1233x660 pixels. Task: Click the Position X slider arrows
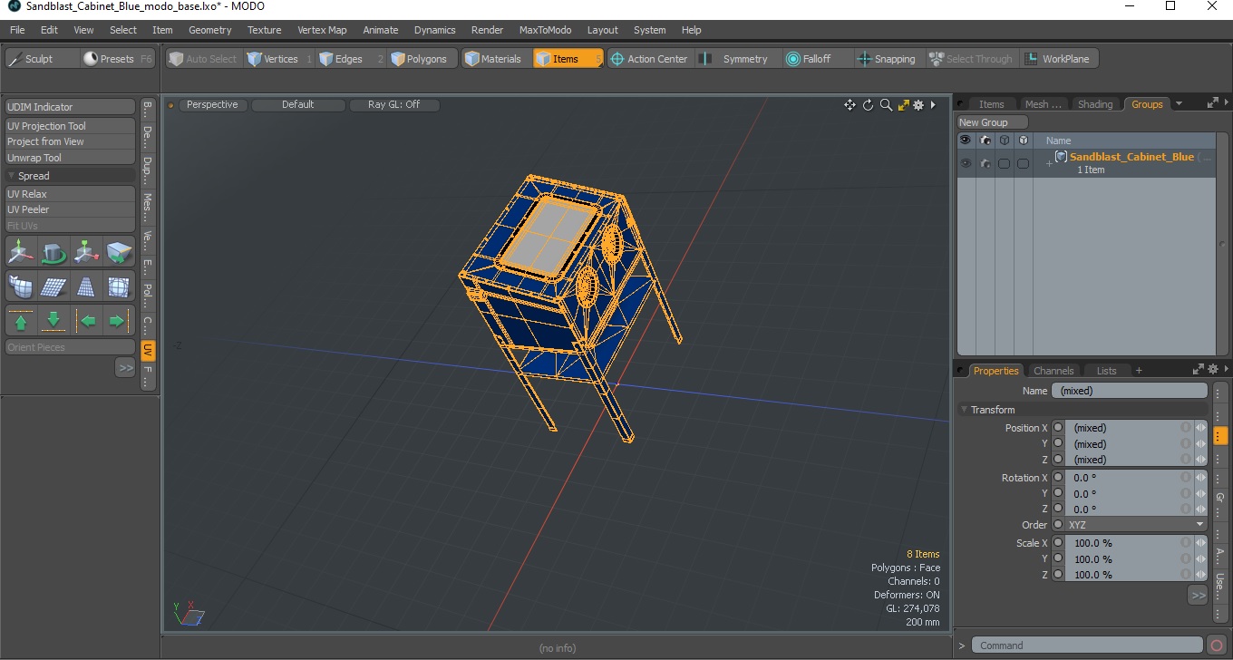(x=1200, y=428)
